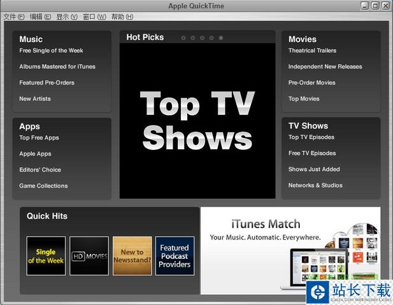Image resolution: width=393 pixels, height=305 pixels.
Task: Browse Game Collections
Action: point(43,186)
